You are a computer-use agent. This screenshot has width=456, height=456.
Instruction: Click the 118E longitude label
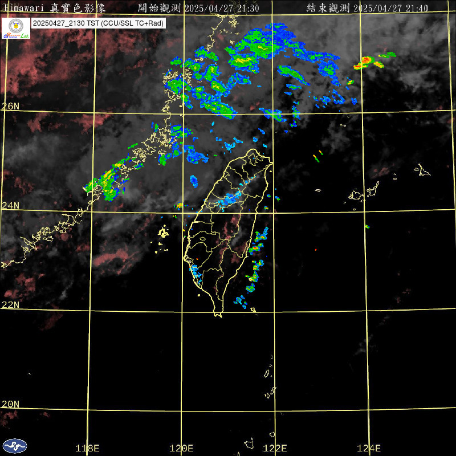(x=87, y=448)
